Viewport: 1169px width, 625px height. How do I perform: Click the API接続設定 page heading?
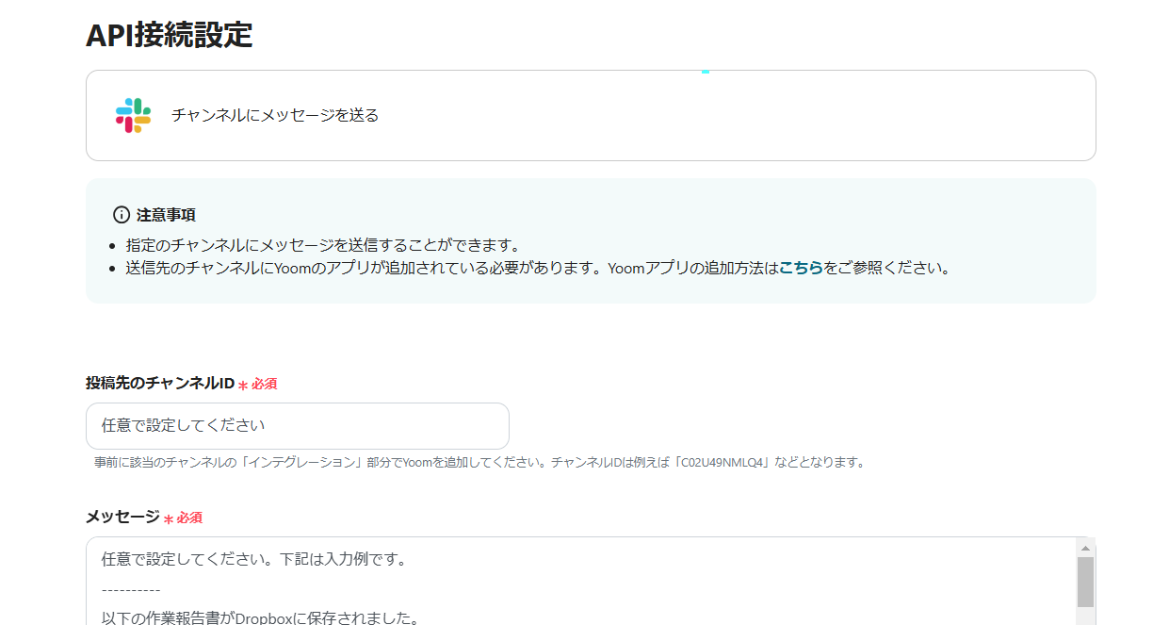(x=170, y=35)
